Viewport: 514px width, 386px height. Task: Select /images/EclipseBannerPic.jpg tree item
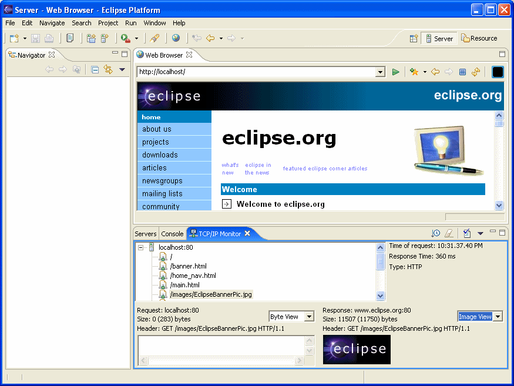[211, 294]
